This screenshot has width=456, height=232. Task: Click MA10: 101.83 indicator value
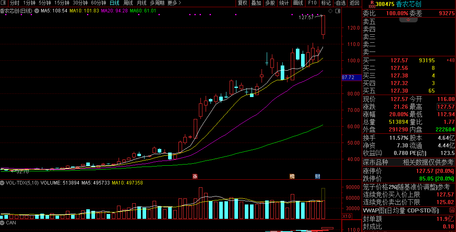point(84,11)
